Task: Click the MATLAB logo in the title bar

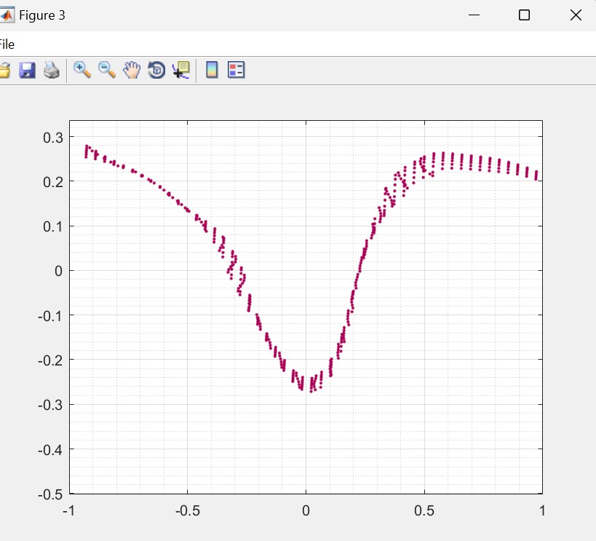Action: (7, 15)
